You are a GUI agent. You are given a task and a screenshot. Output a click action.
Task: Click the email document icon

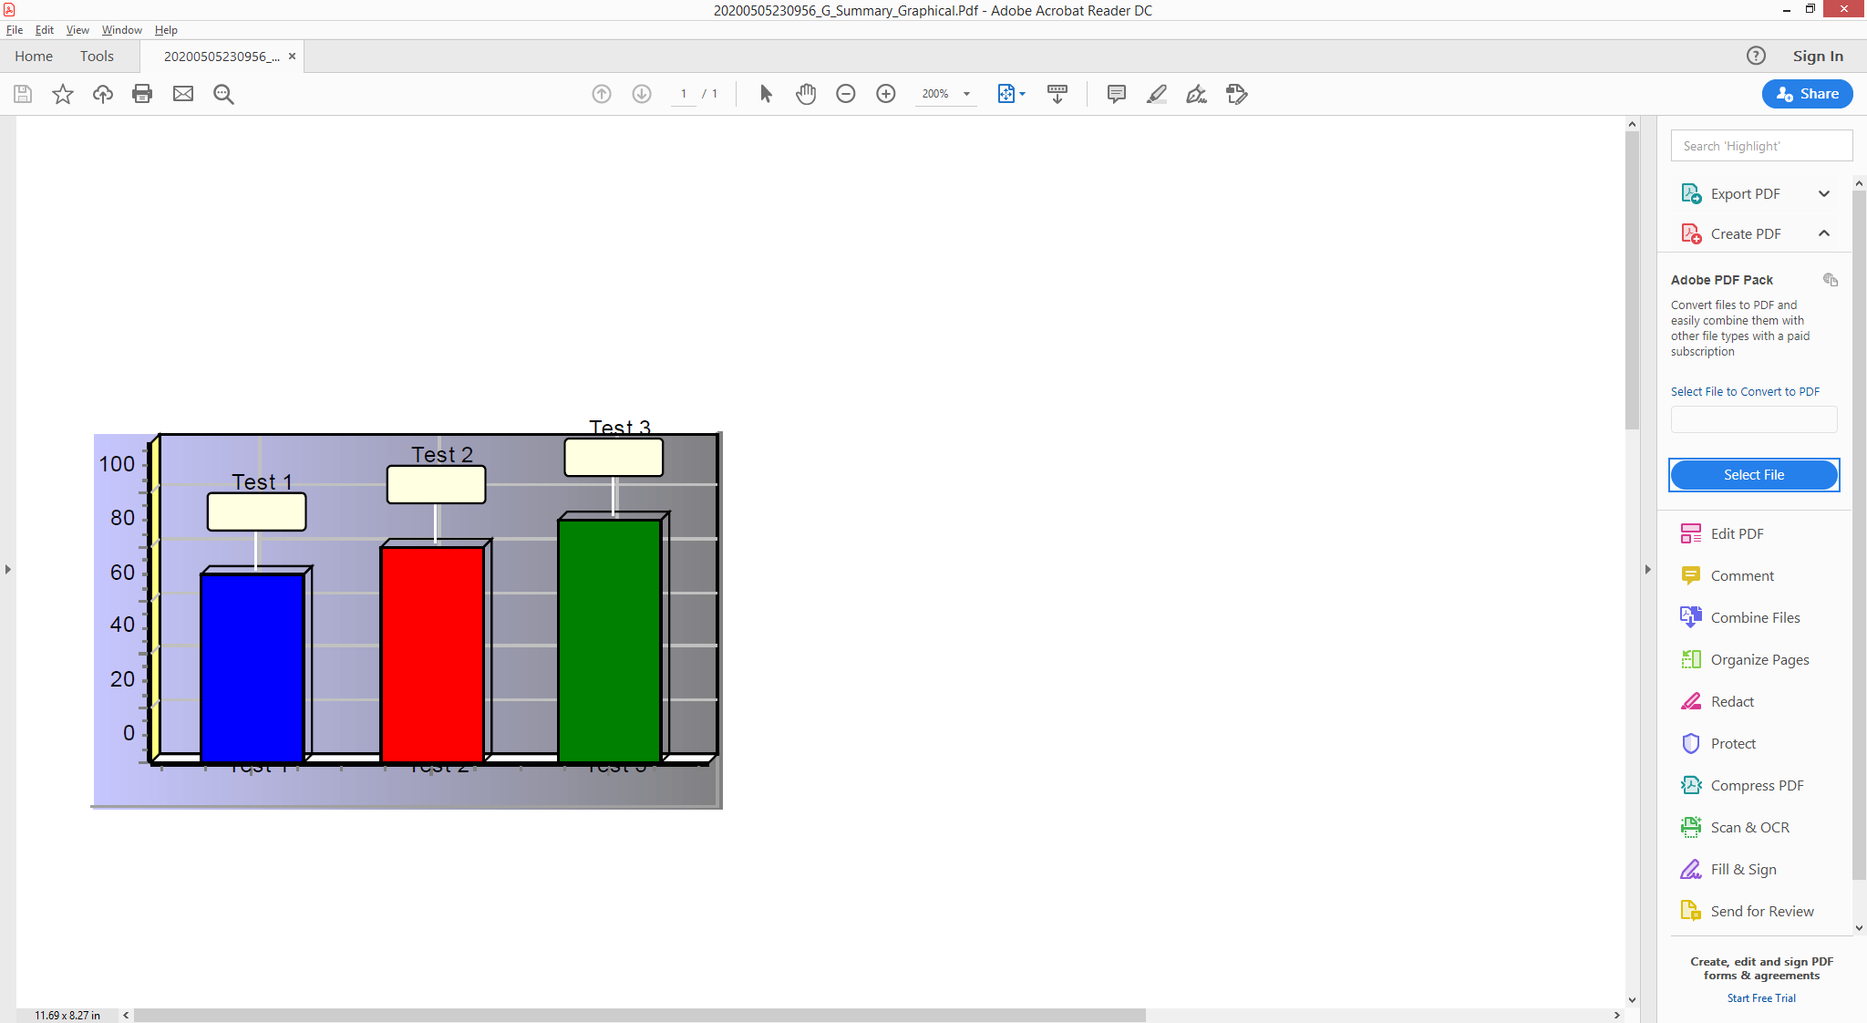point(182,93)
